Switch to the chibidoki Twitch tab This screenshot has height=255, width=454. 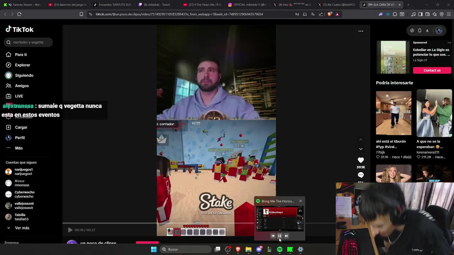tap(156, 5)
